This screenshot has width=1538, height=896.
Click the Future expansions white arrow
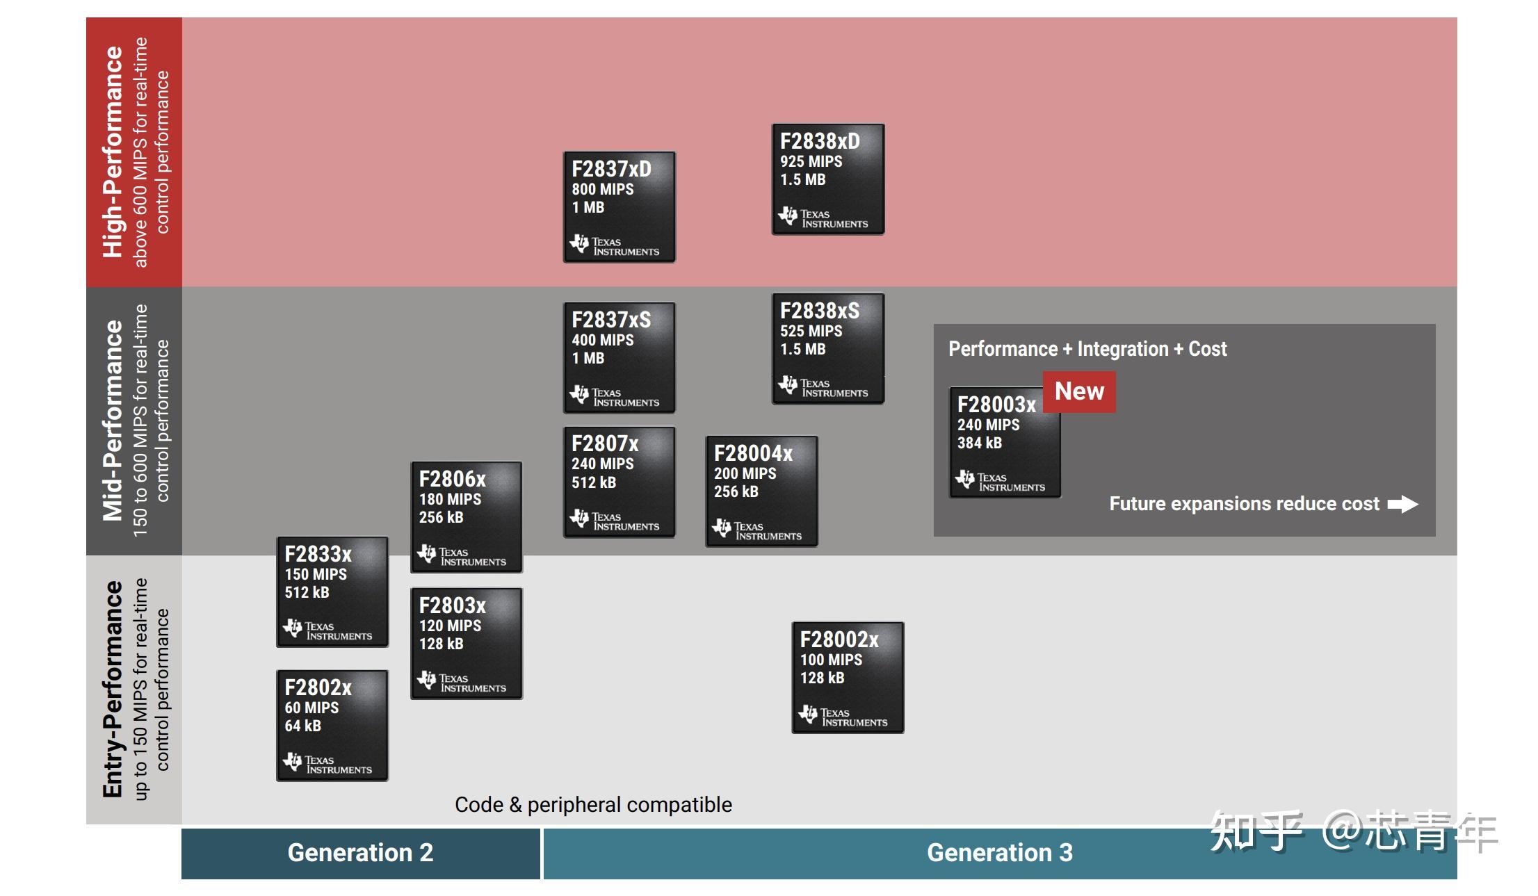(1402, 504)
